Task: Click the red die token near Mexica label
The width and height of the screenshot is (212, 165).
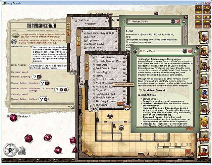Action: click(13, 118)
